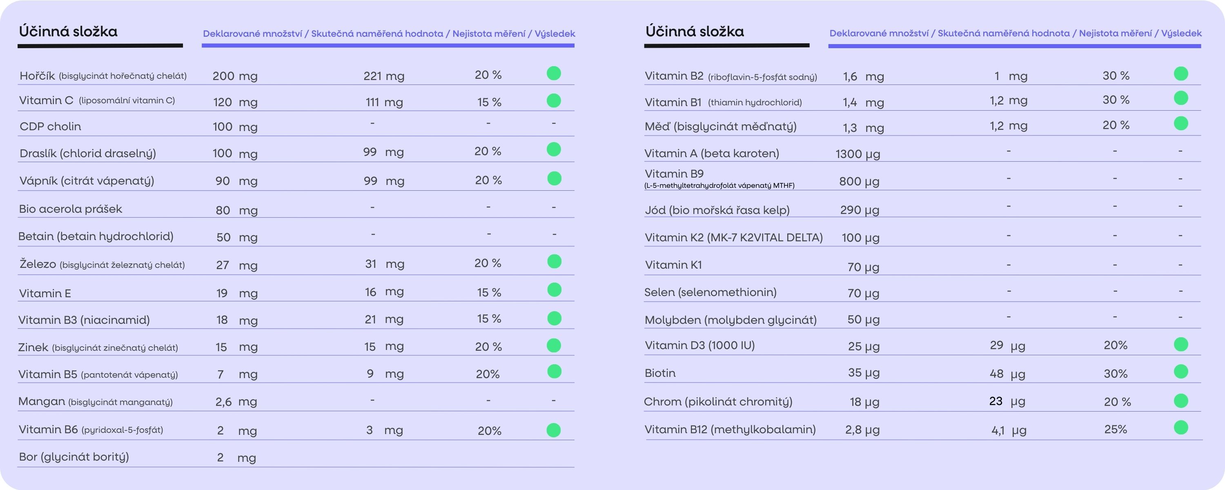The width and height of the screenshot is (1225, 490).
Task: Select the 'Bio acerola prášek' row label
Action: [70, 209]
